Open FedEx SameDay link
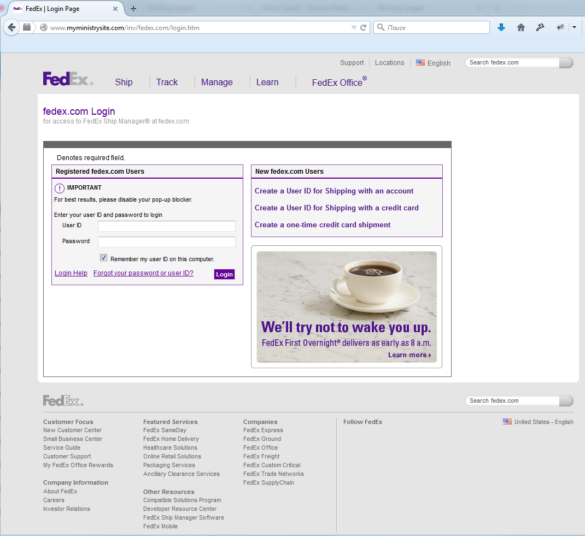Image resolution: width=585 pixels, height=536 pixels. click(x=165, y=430)
